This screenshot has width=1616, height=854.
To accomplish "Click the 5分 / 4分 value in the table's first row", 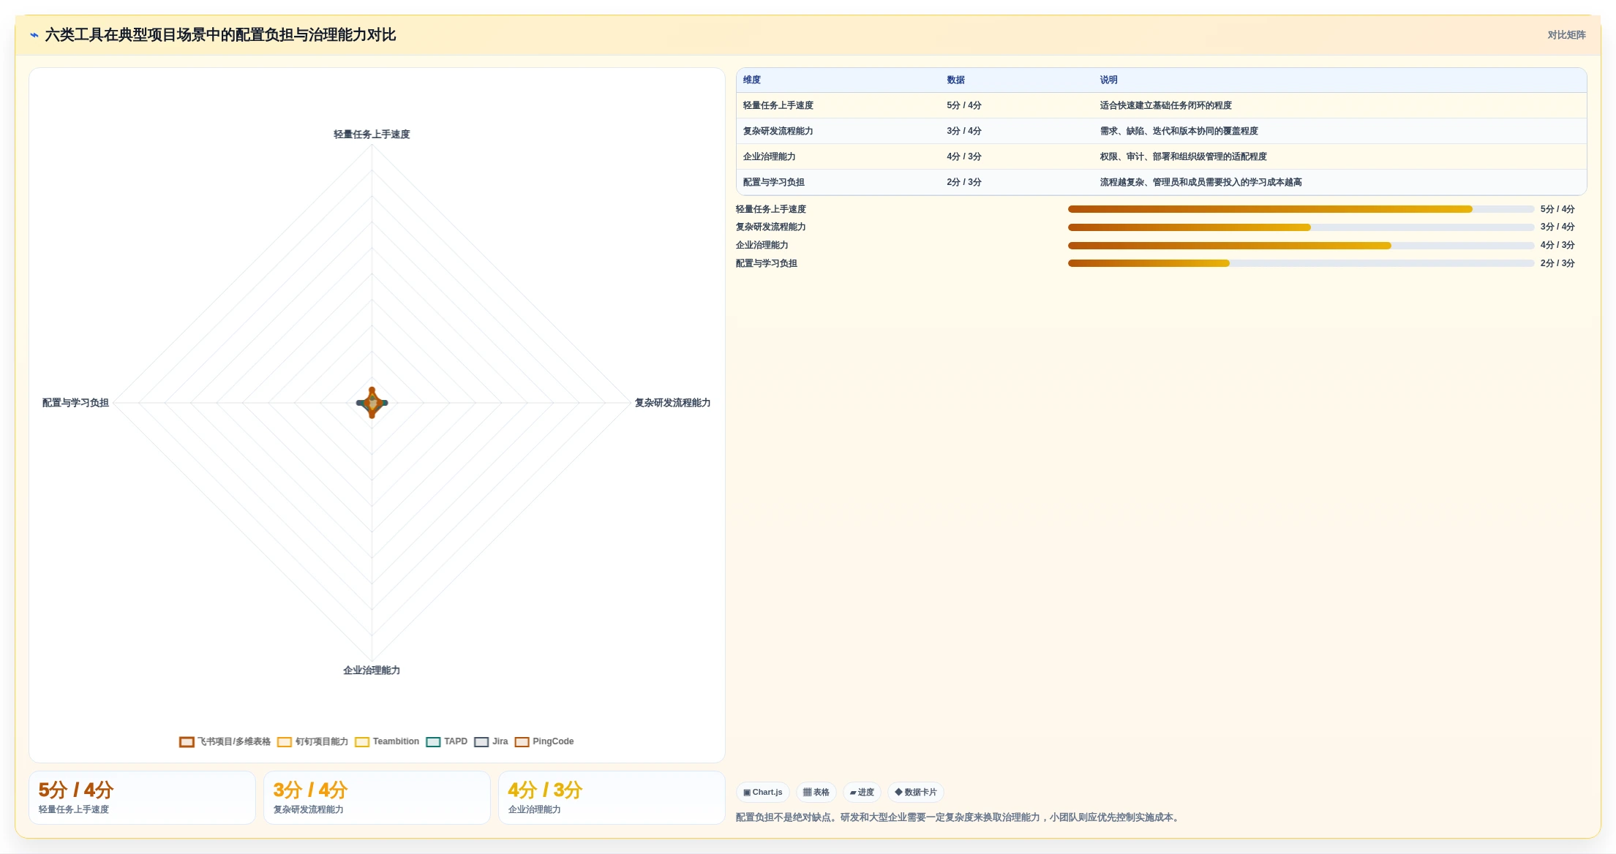I will point(964,105).
